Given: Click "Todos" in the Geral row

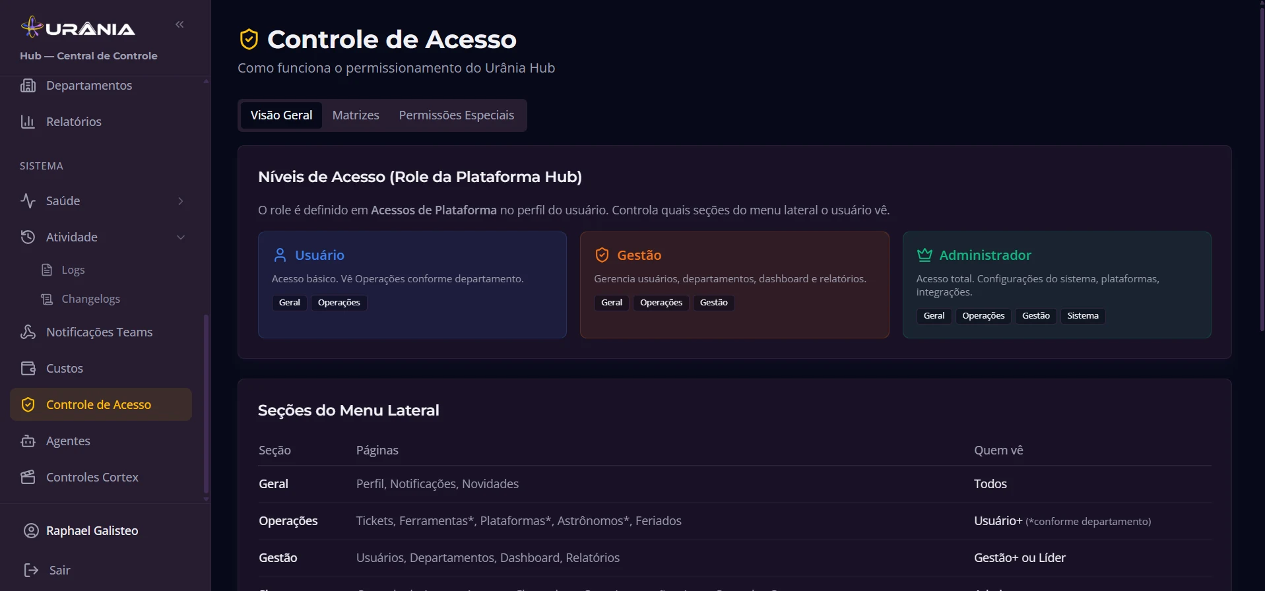Looking at the screenshot, I should tap(990, 483).
